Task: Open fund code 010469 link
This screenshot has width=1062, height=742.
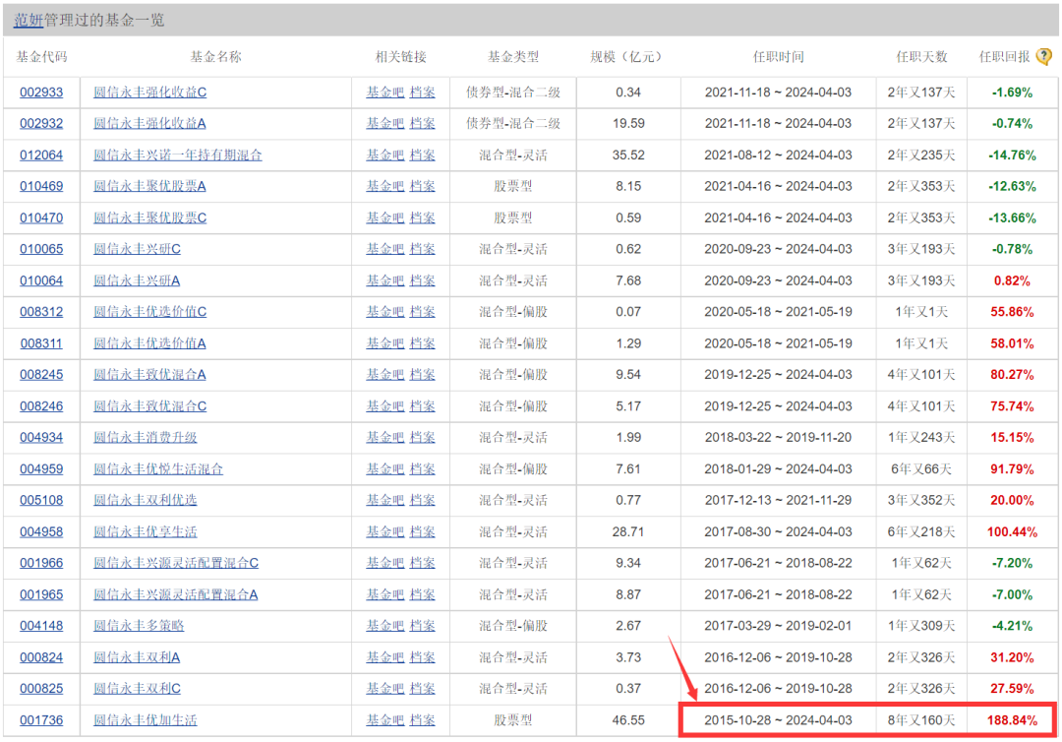Action: [x=41, y=186]
